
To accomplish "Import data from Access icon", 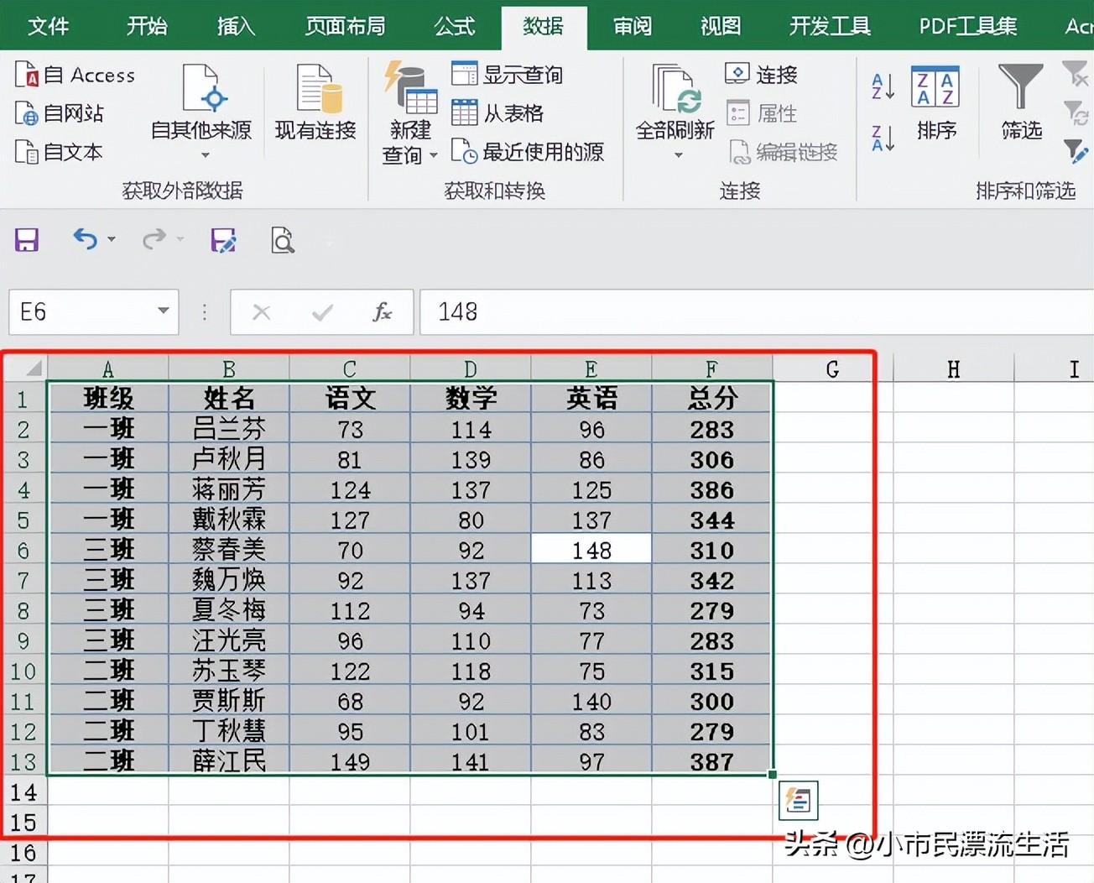I will click(76, 75).
